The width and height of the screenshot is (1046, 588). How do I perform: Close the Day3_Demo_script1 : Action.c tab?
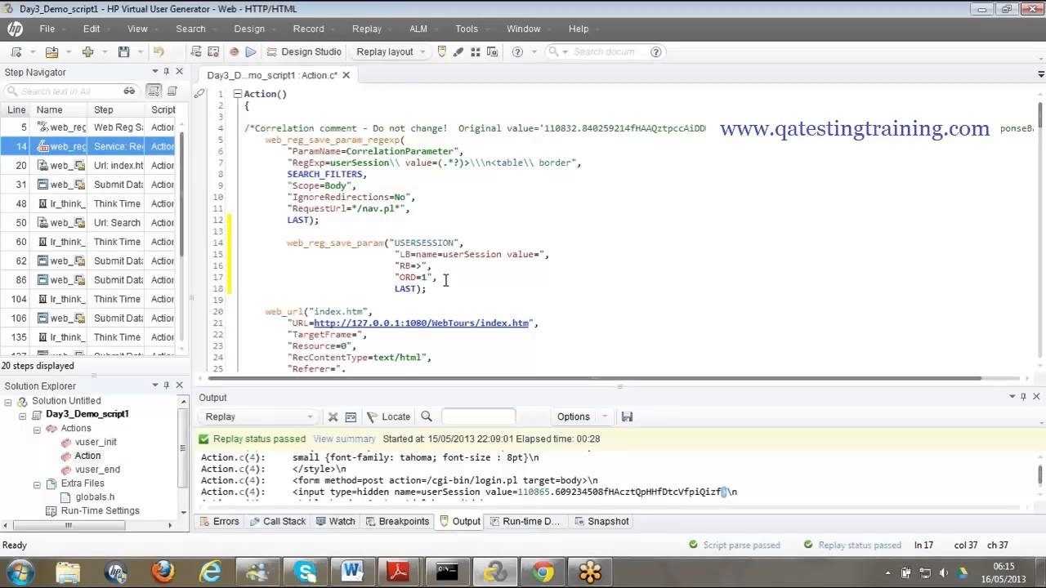(346, 75)
